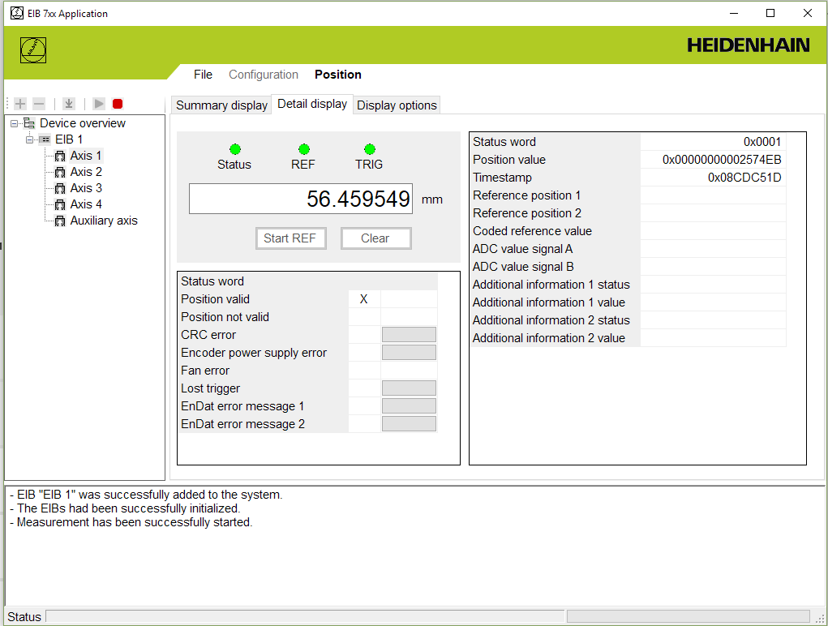The height and width of the screenshot is (626, 828).
Task: Click the Axis 1 encoder icon
Action: click(x=60, y=156)
